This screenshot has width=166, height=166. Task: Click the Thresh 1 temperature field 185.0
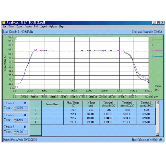click(21, 108)
